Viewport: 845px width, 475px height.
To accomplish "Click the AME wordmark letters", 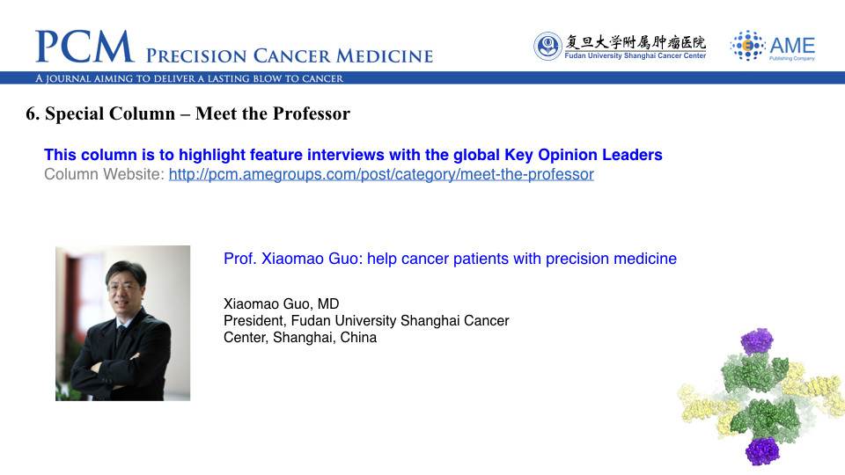I will point(792,45).
